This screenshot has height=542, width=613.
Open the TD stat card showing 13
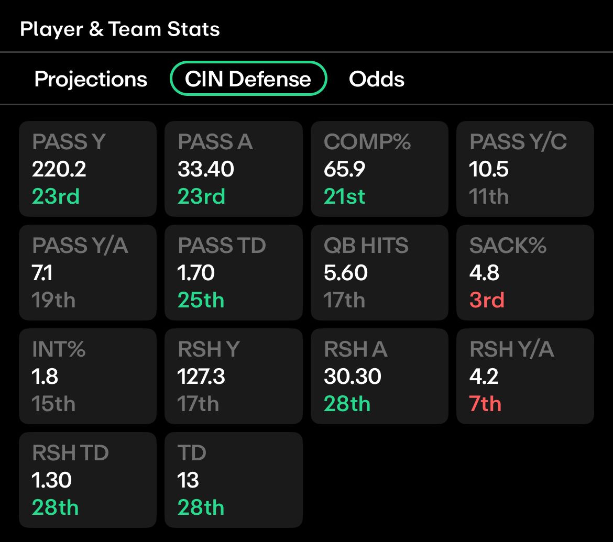(233, 480)
